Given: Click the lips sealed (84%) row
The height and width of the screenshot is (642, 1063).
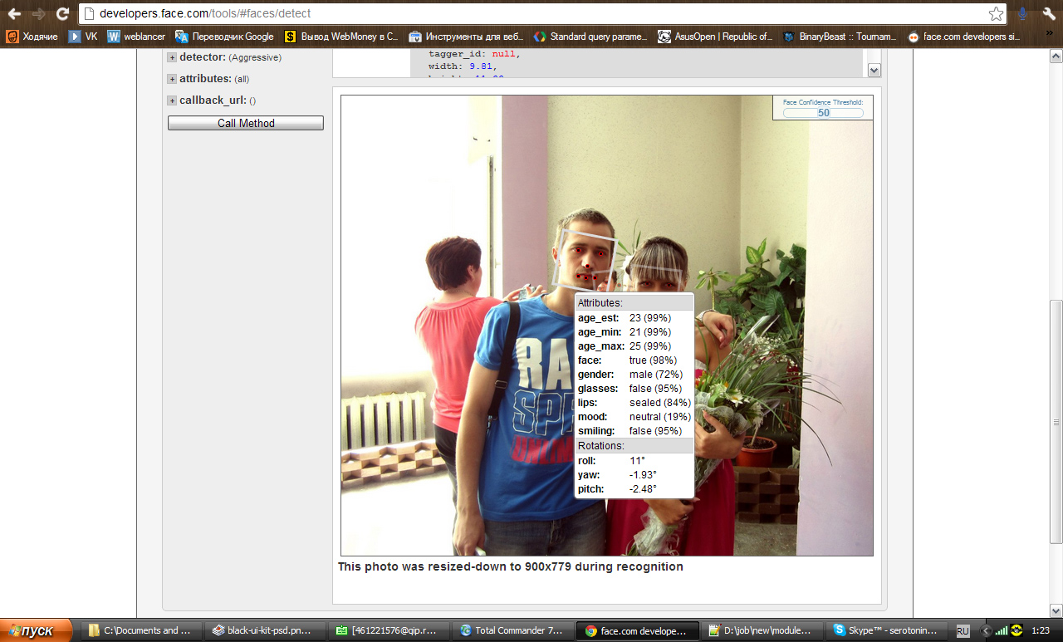Looking at the screenshot, I should pos(634,403).
